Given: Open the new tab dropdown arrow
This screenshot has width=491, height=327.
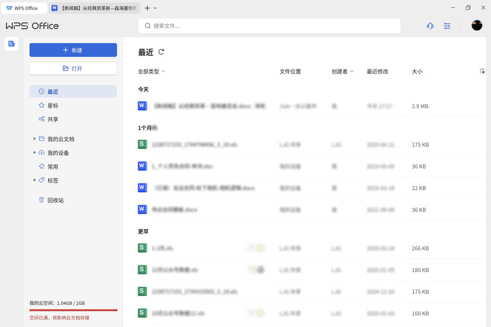Looking at the screenshot, I should 155,8.
